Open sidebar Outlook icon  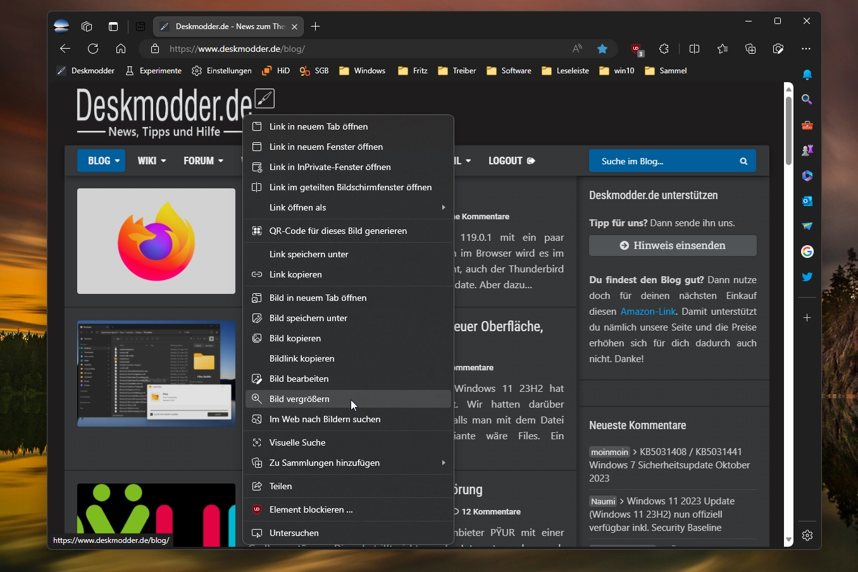(807, 201)
